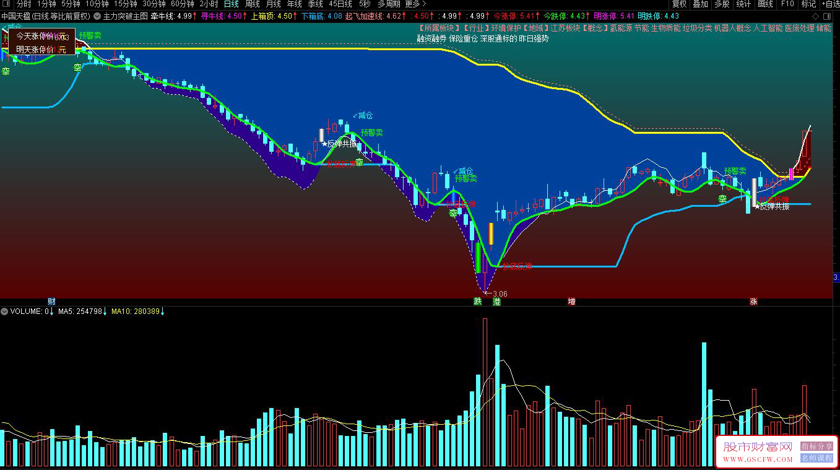840x470 pixels.
Task: Click the 增 marker on timeline
Action: tap(571, 302)
